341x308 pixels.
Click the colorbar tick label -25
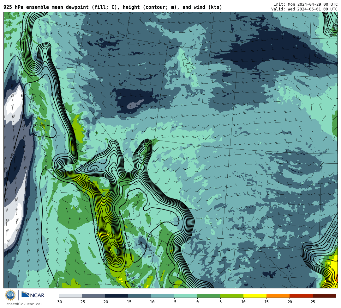pyautogui.click(x=82, y=302)
